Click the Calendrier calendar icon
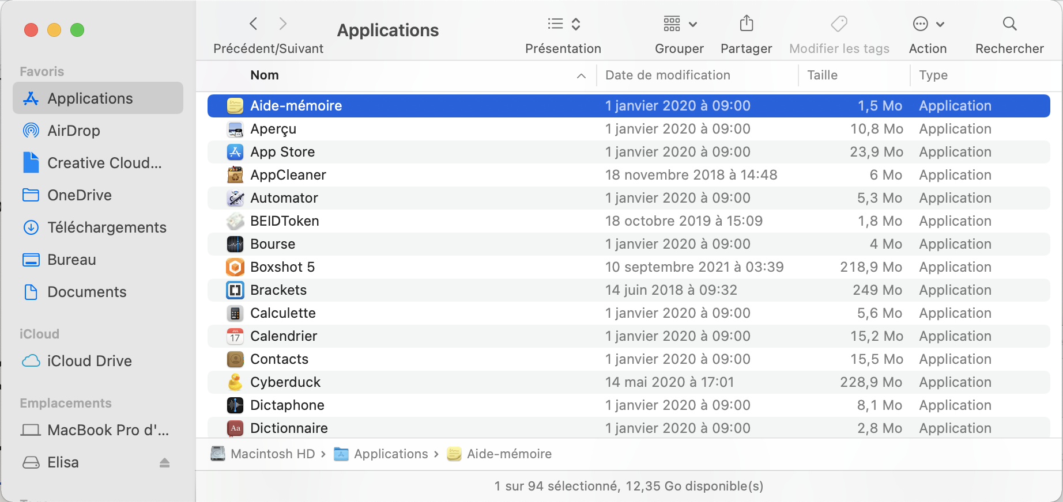The height and width of the screenshot is (502, 1063). tap(235, 336)
